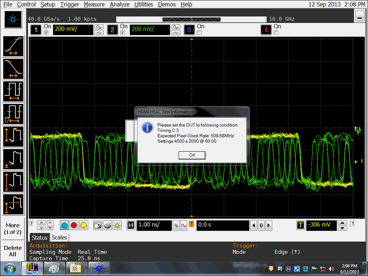The height and width of the screenshot is (276, 368).
Task: Click OK in HDMI HEAC dialog
Action: coord(192,155)
